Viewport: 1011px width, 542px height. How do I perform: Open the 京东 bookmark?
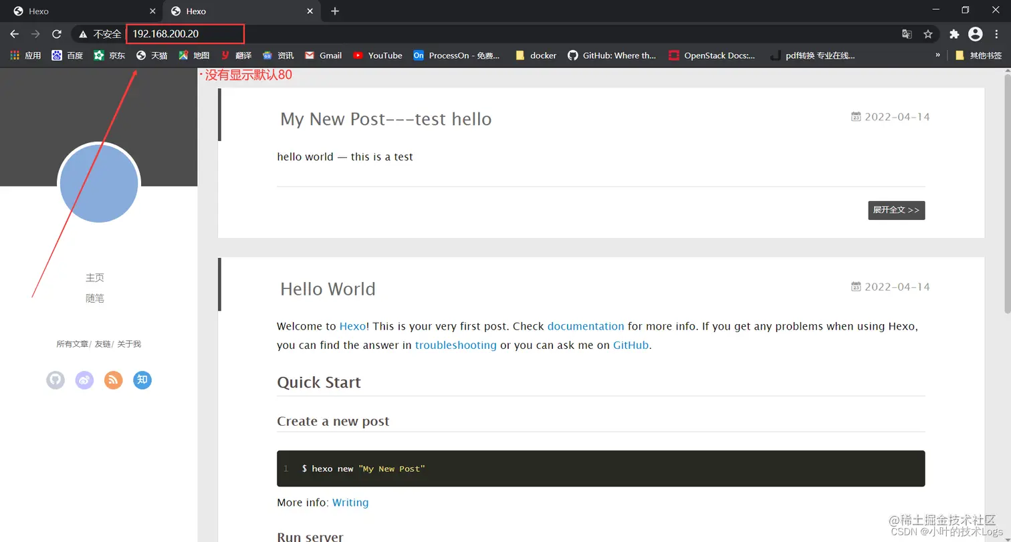[110, 55]
